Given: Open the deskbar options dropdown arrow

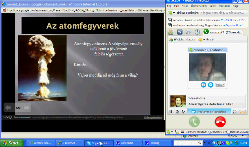Looking at the screenshot, I should coord(205,143).
